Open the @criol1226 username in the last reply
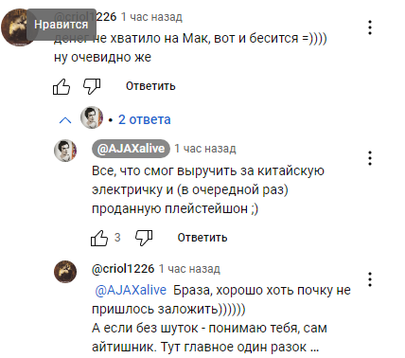This screenshot has width=405, height=358. pyautogui.click(x=123, y=269)
